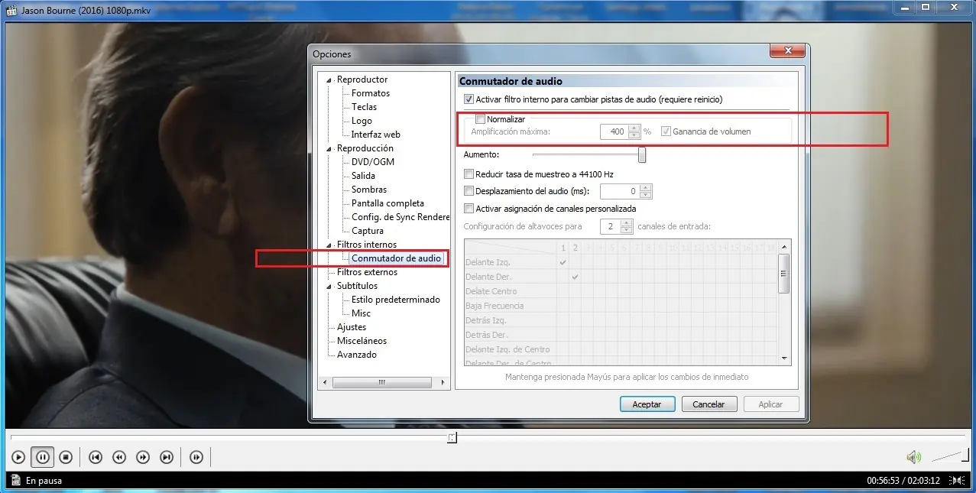Open Interfaz web settings
The image size is (976, 493).
tap(376, 135)
